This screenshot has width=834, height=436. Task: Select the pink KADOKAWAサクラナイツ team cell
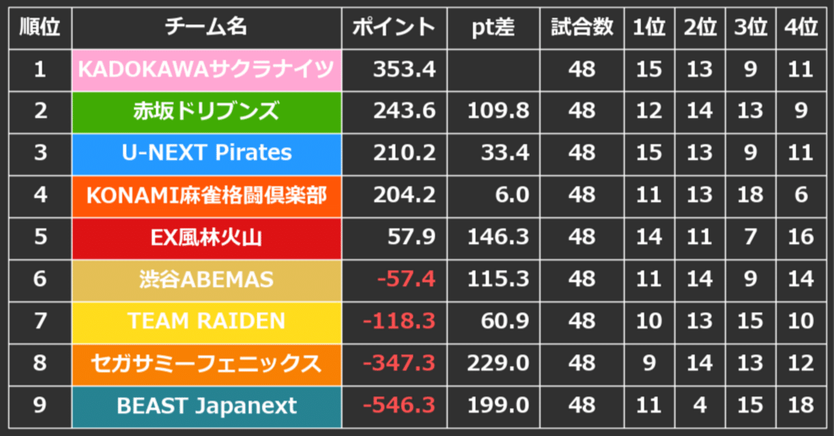pos(207,70)
